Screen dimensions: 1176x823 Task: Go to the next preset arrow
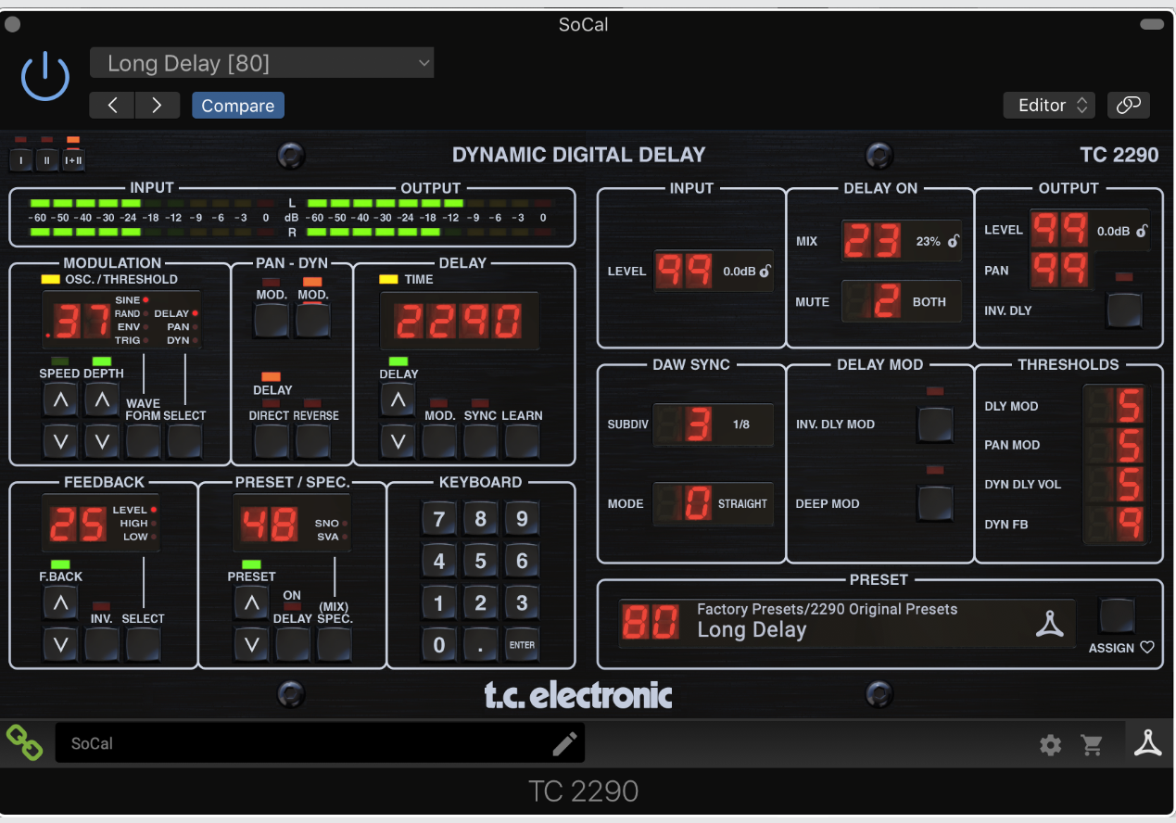pos(158,106)
